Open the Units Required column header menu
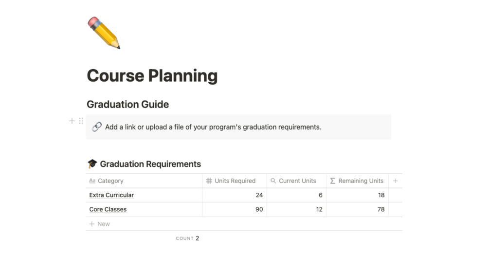The image size is (489, 274). coord(235,181)
